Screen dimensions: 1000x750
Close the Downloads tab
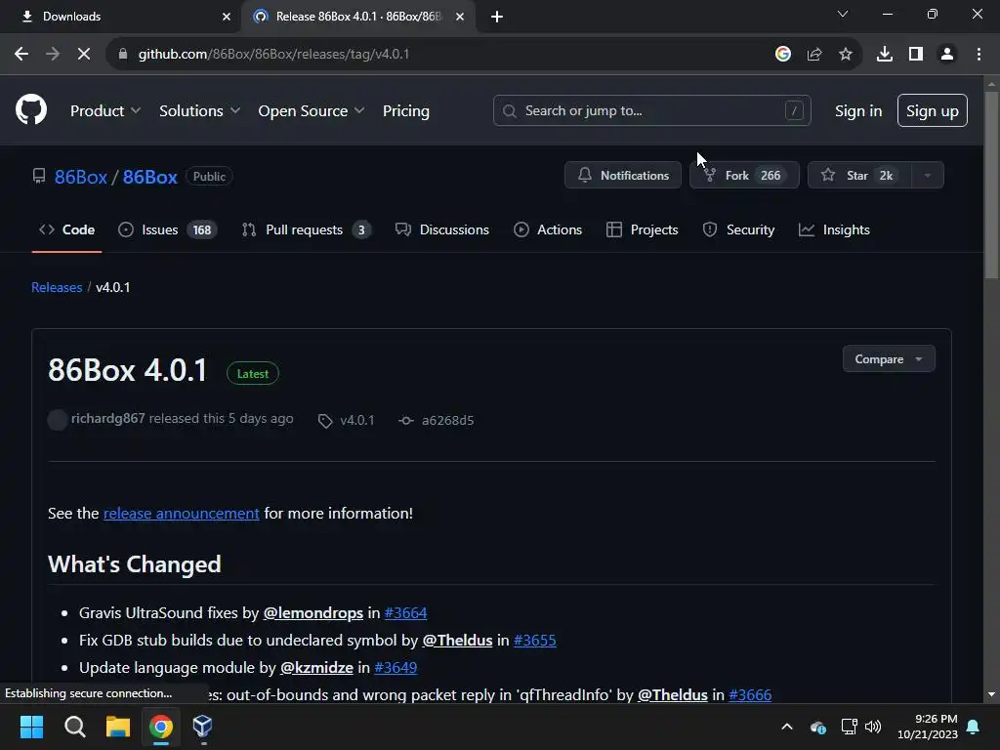[x=227, y=17]
